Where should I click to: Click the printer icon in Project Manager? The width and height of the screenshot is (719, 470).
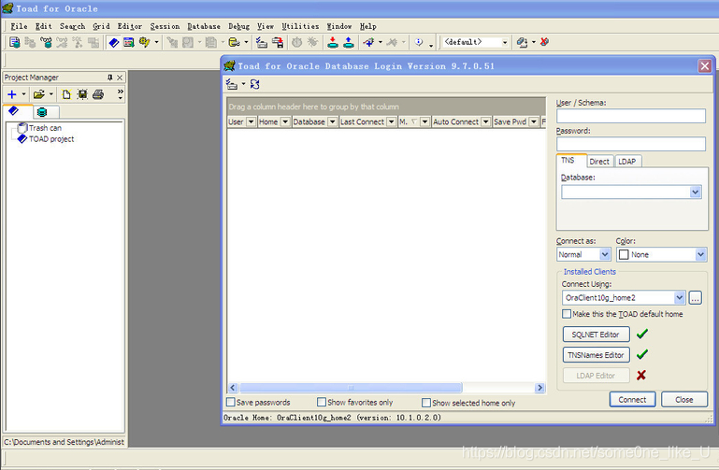pos(98,94)
